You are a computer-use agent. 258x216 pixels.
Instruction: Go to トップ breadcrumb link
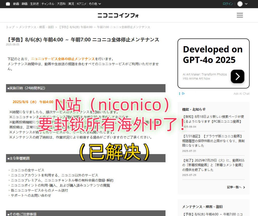click(x=10, y=27)
